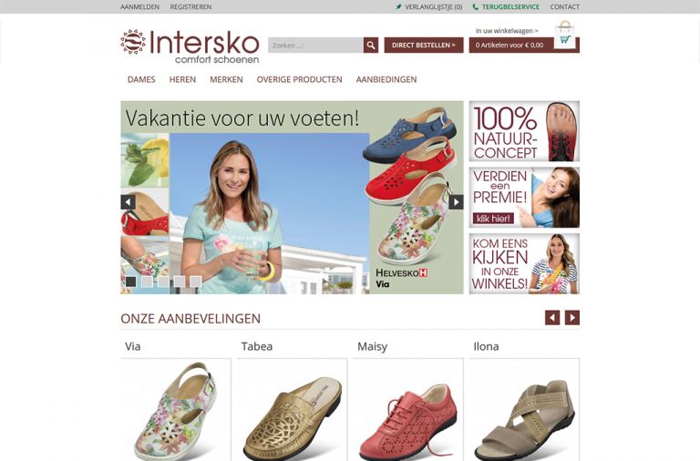Image resolution: width=700 pixels, height=461 pixels.
Task: Select the fifth slide indicator dot
Action: click(196, 282)
